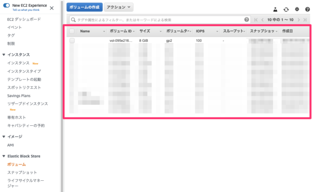Screen dimensions: 312x192
Task: Click the search filter help icon
Action: (247, 19)
